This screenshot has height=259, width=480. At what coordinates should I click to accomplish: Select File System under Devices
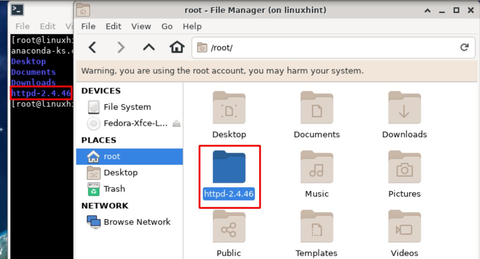(127, 107)
